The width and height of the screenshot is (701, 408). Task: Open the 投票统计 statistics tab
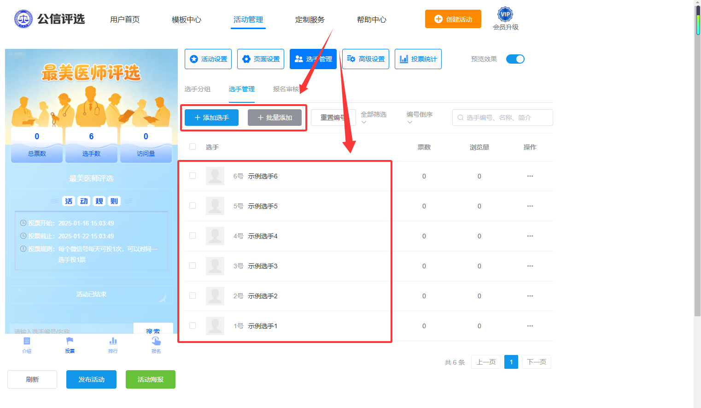pos(418,59)
